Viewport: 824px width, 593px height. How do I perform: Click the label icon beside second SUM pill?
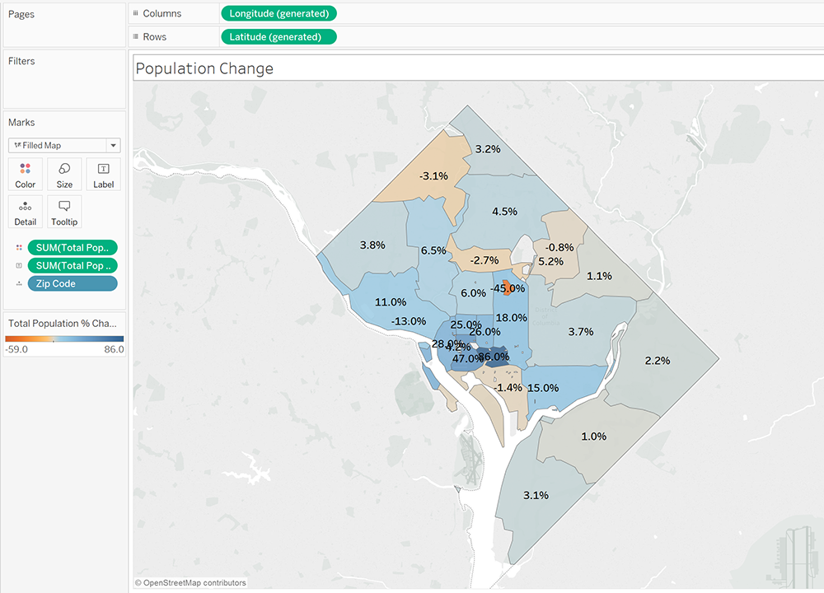coord(18,266)
